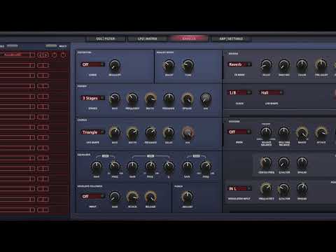336x252 pixels.
Task: Open the Distortion curve dropdown showing Off
Action: pyautogui.click(x=92, y=64)
